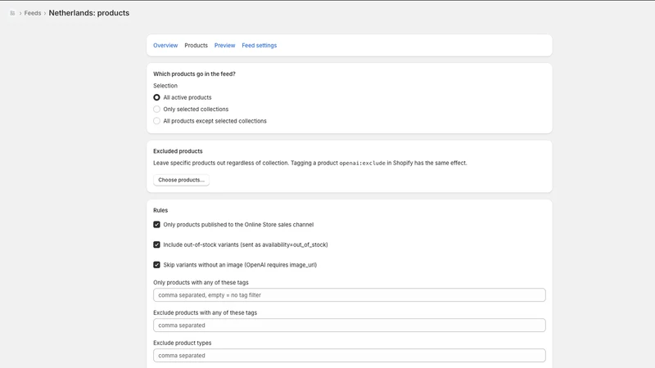Focus Exclude products with any tags field
Image resolution: width=655 pixels, height=368 pixels.
(350, 325)
